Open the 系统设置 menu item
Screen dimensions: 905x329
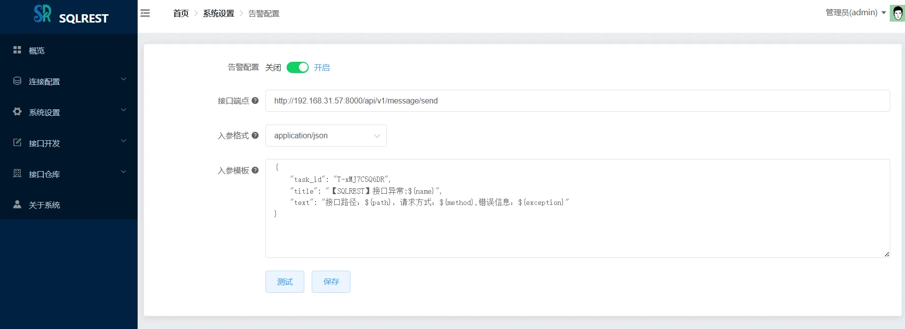[x=69, y=112]
